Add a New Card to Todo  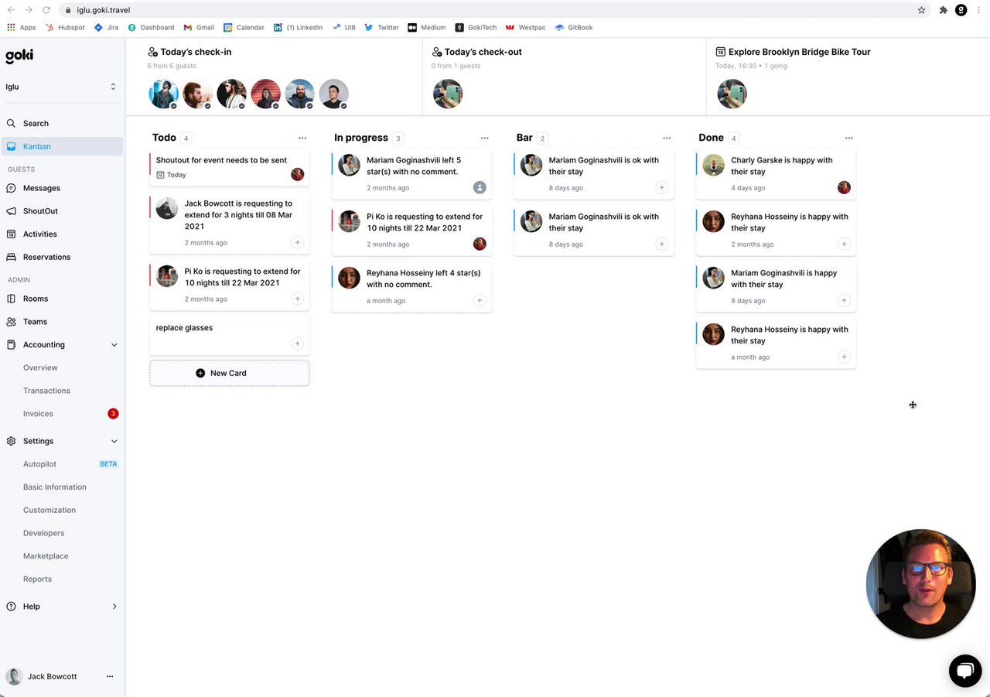(x=230, y=373)
